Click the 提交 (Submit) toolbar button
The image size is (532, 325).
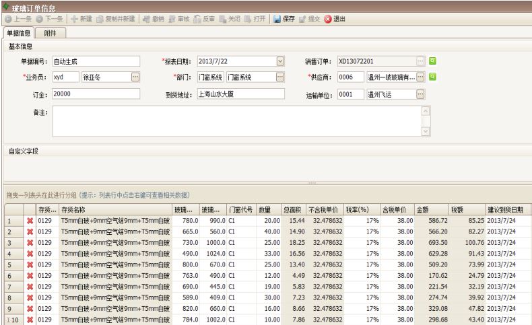click(x=309, y=19)
